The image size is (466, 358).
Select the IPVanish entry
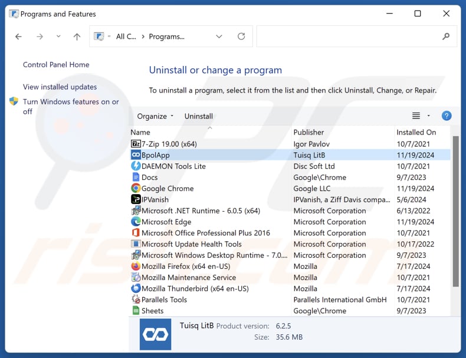pyautogui.click(x=155, y=200)
